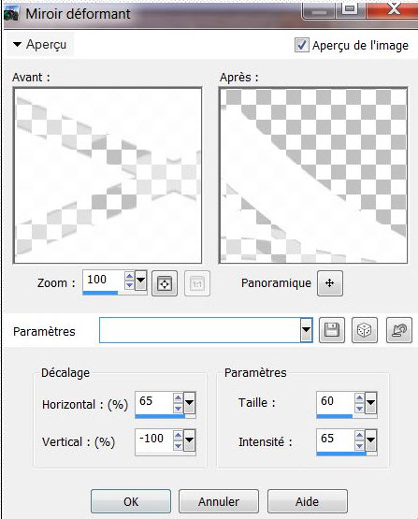Open the Horizontal offset slider dropdown

(x=189, y=403)
